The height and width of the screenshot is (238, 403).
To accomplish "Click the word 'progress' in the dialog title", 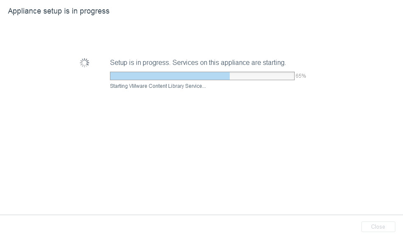I will pyautogui.click(x=96, y=11).
